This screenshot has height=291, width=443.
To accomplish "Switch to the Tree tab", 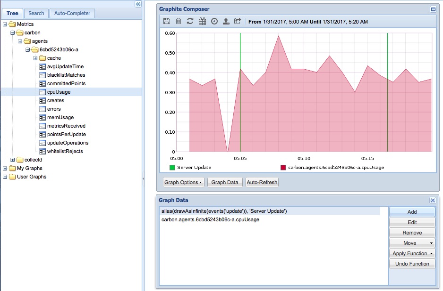I will 12,13.
